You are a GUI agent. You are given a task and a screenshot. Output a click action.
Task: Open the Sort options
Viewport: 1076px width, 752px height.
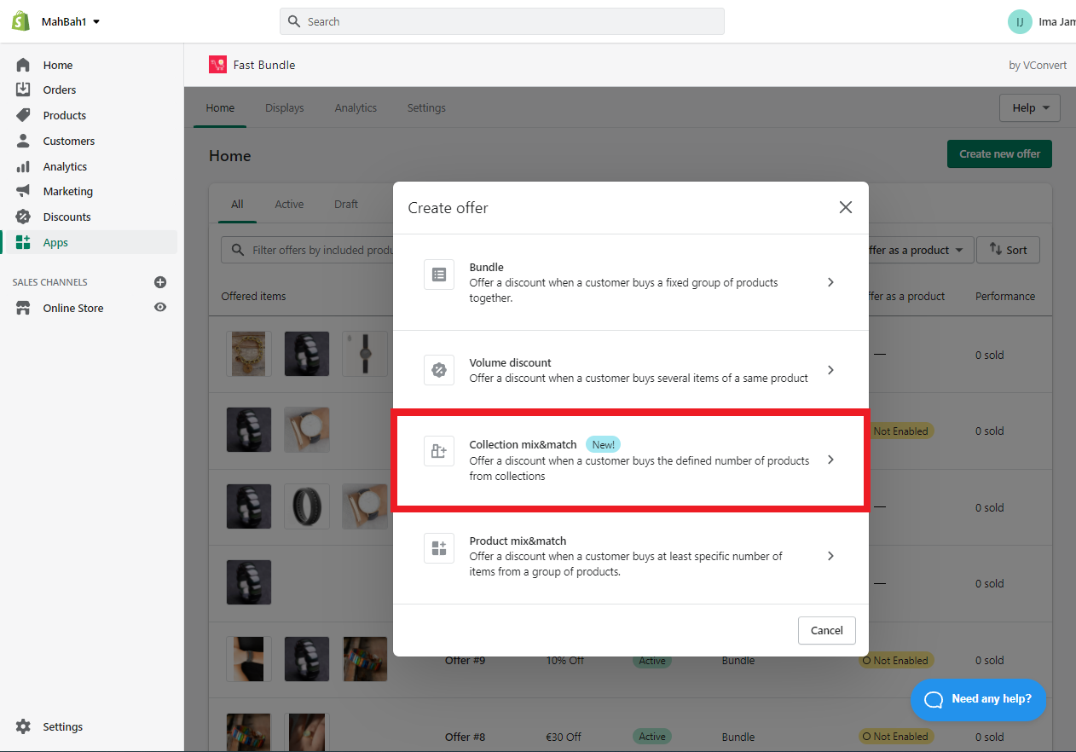1008,250
